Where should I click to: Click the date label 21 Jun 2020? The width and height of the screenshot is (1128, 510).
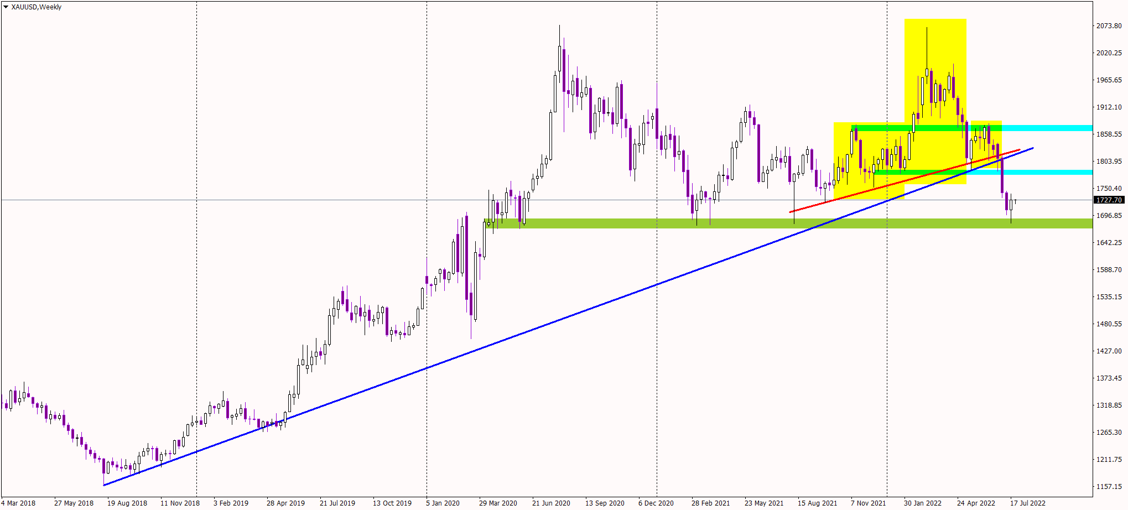551,503
